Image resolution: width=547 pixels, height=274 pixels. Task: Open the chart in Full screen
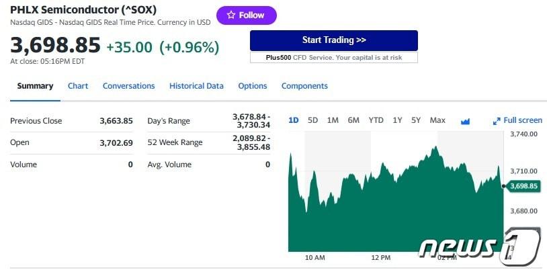coord(517,121)
